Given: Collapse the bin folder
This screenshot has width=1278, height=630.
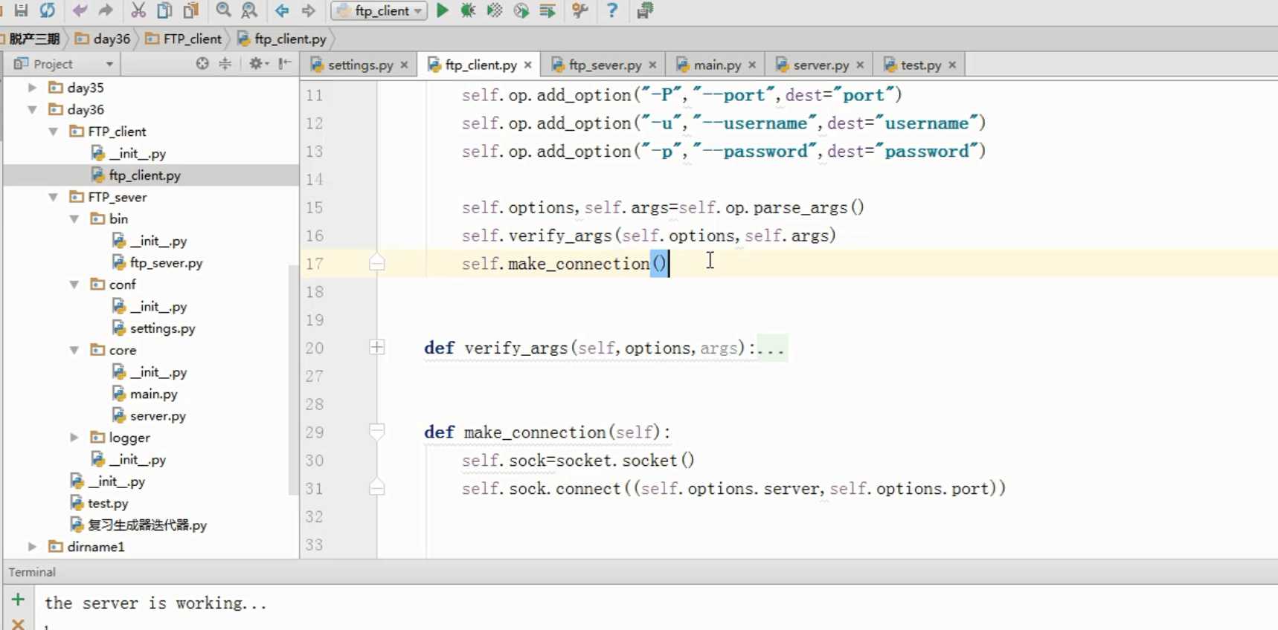Looking at the screenshot, I should click(x=74, y=219).
